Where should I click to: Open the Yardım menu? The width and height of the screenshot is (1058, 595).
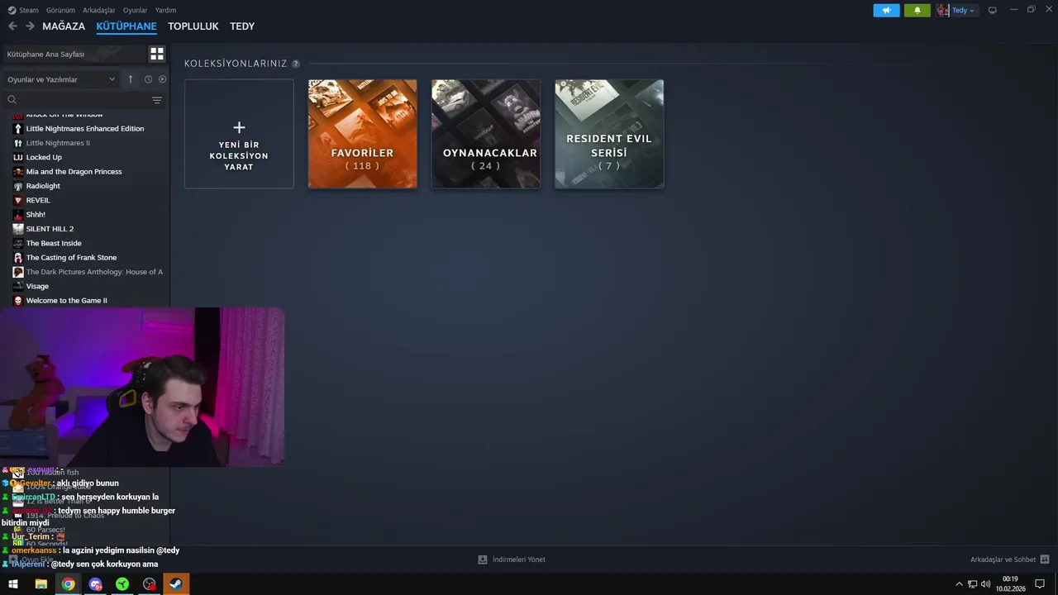coord(166,10)
